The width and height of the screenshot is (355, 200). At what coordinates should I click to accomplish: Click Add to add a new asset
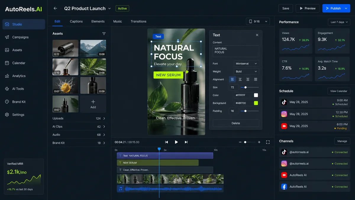click(93, 104)
